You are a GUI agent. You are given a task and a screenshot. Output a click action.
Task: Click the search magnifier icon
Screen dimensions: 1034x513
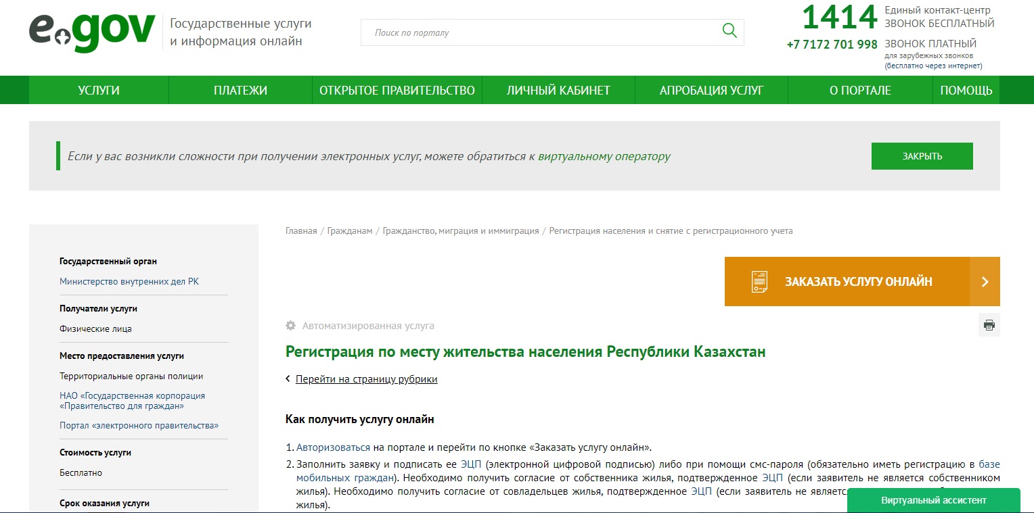(x=729, y=30)
